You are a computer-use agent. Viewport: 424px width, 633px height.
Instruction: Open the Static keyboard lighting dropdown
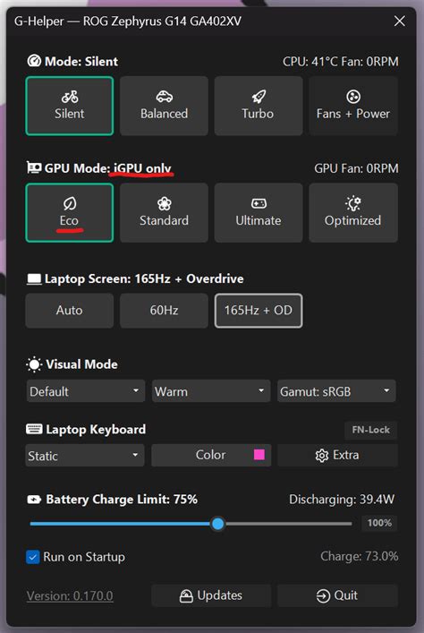click(85, 456)
